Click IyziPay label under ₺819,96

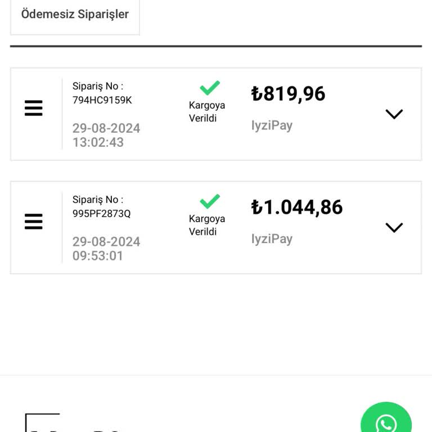click(272, 125)
